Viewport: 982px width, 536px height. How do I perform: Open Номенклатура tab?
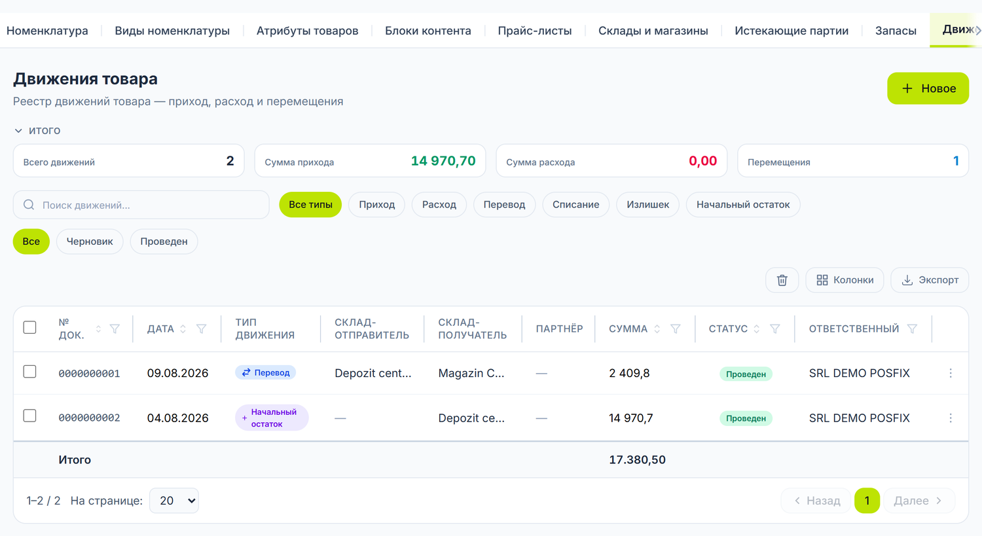47,31
